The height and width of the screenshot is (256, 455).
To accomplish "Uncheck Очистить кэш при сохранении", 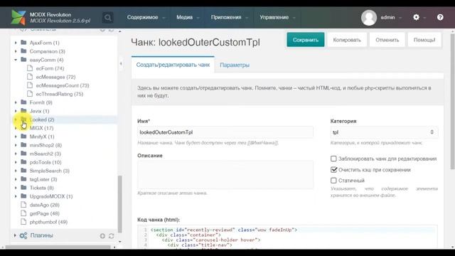I will pyautogui.click(x=333, y=169).
